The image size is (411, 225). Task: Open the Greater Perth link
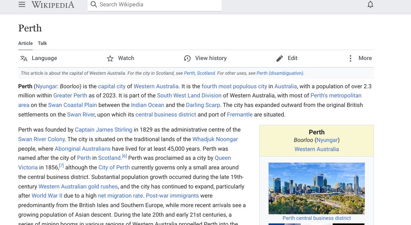click(x=70, y=96)
